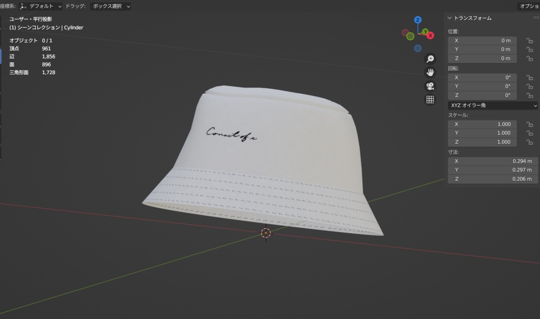Click the scale Y field 1.000
Viewport: 540px width, 319px height.
482,133
